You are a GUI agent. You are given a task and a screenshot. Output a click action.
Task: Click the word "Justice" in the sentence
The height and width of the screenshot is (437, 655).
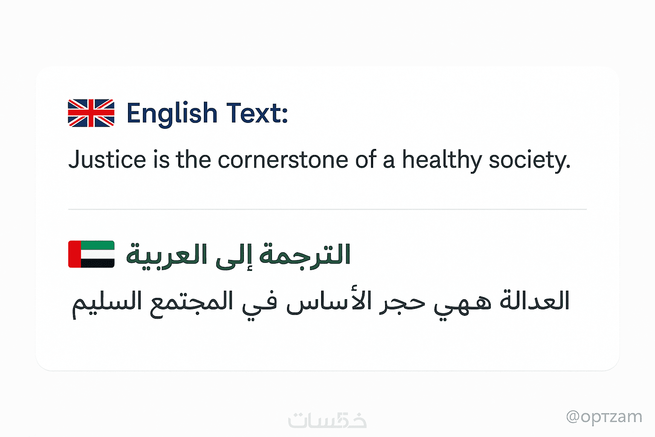(107, 160)
